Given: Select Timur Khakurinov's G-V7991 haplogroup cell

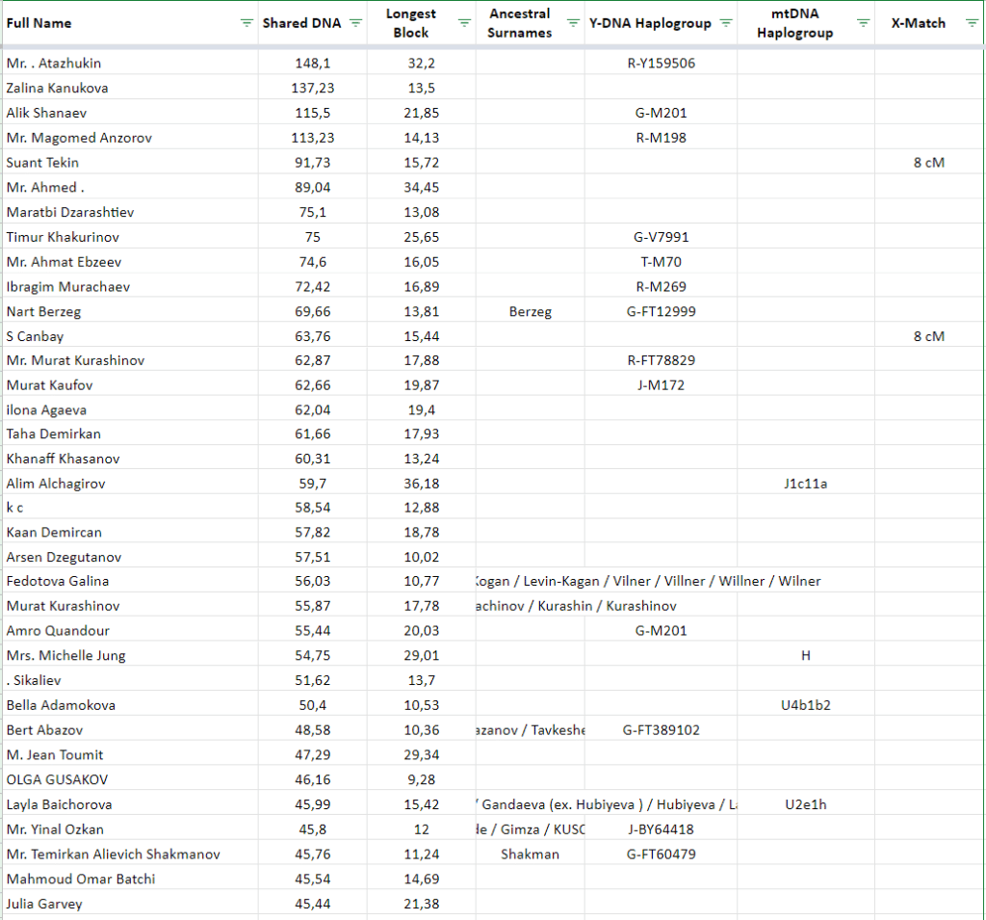Looking at the screenshot, I should 661,237.
